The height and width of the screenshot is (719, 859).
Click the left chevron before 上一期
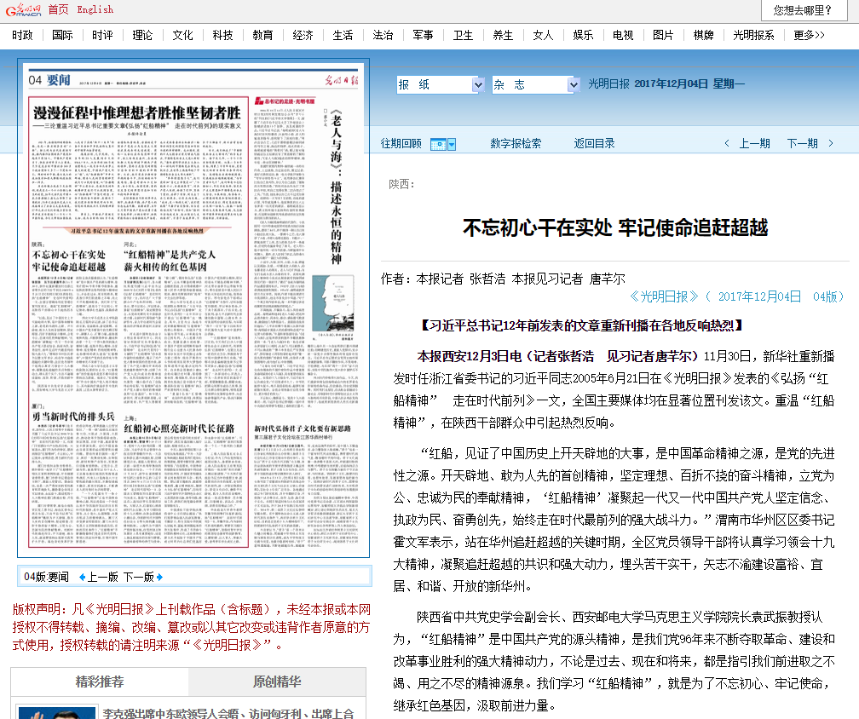(x=727, y=143)
